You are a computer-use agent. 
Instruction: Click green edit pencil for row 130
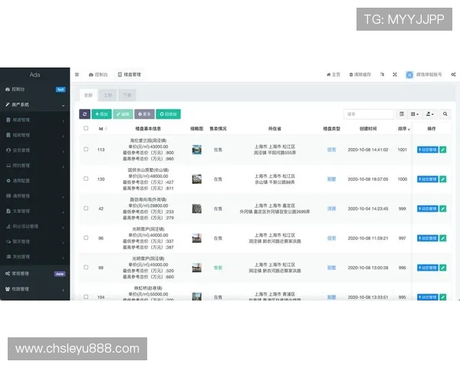coord(443,179)
